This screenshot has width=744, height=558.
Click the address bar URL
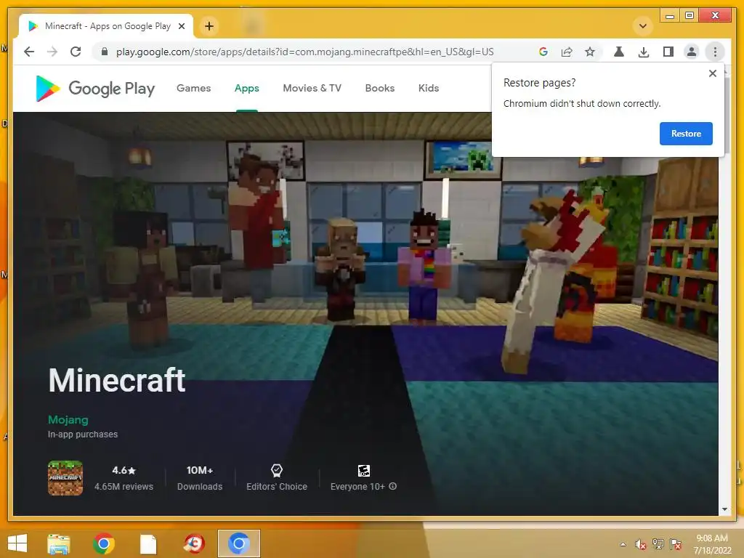coord(304,52)
